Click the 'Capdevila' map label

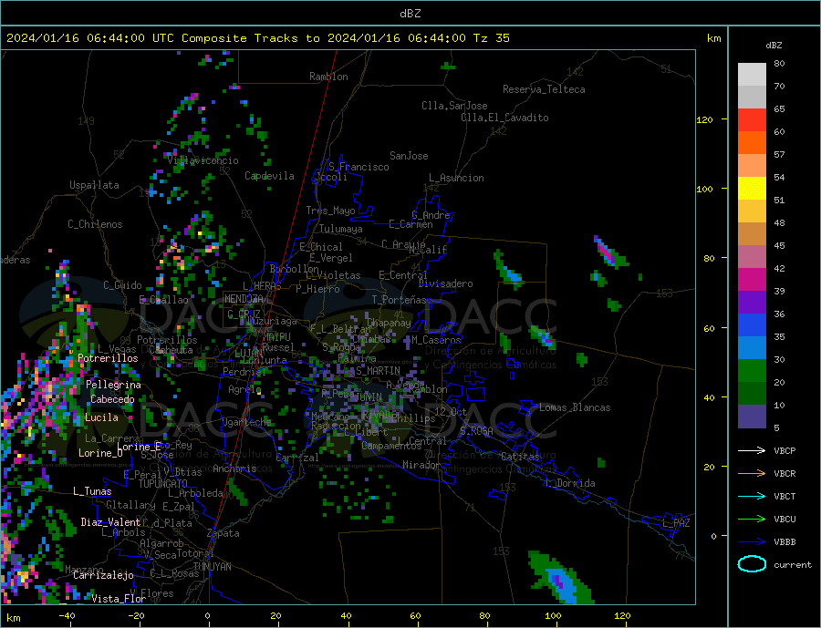[269, 176]
